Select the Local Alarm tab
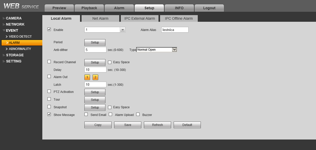 click(61, 18)
